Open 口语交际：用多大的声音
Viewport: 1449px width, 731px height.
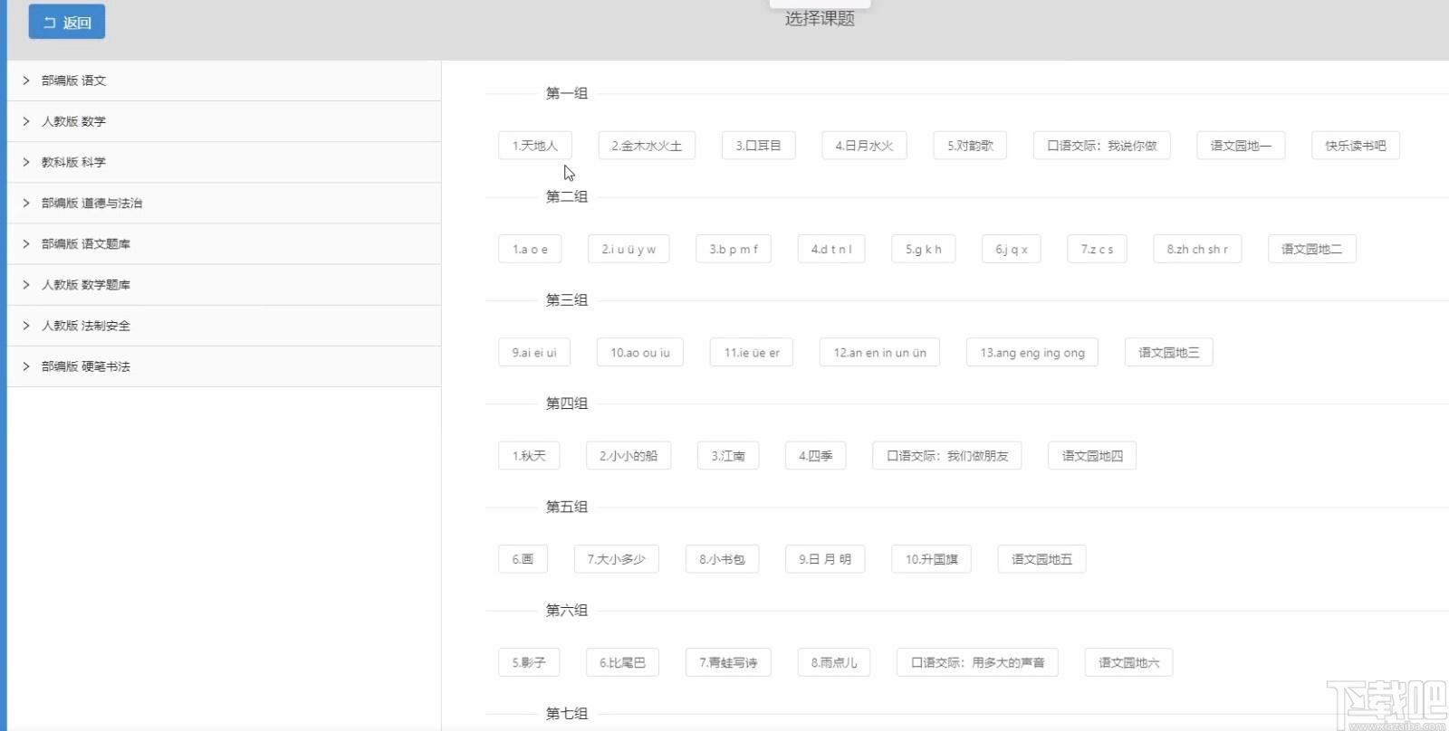click(977, 663)
